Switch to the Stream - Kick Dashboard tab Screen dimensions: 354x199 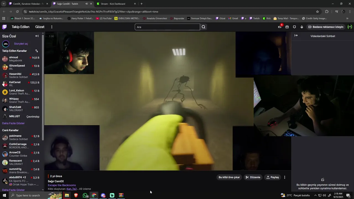116,4
